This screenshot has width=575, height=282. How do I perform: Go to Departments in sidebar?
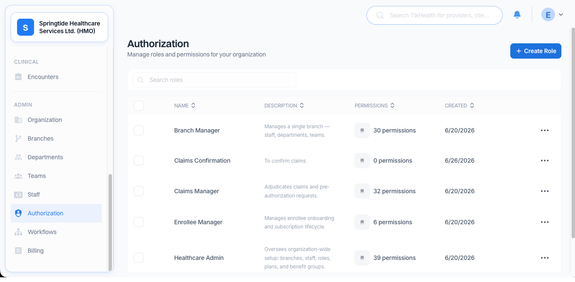[x=56, y=157]
